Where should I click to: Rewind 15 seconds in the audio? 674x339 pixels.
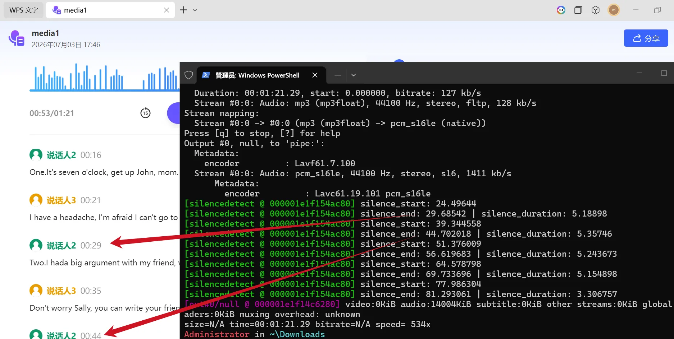click(x=145, y=113)
